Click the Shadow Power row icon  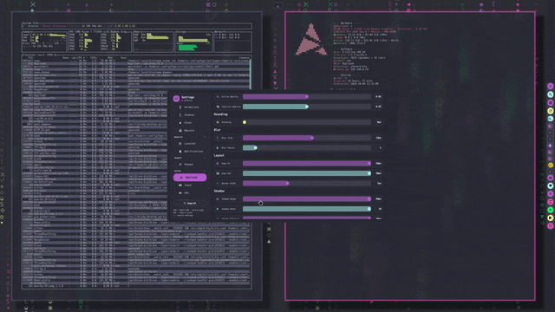point(218,209)
